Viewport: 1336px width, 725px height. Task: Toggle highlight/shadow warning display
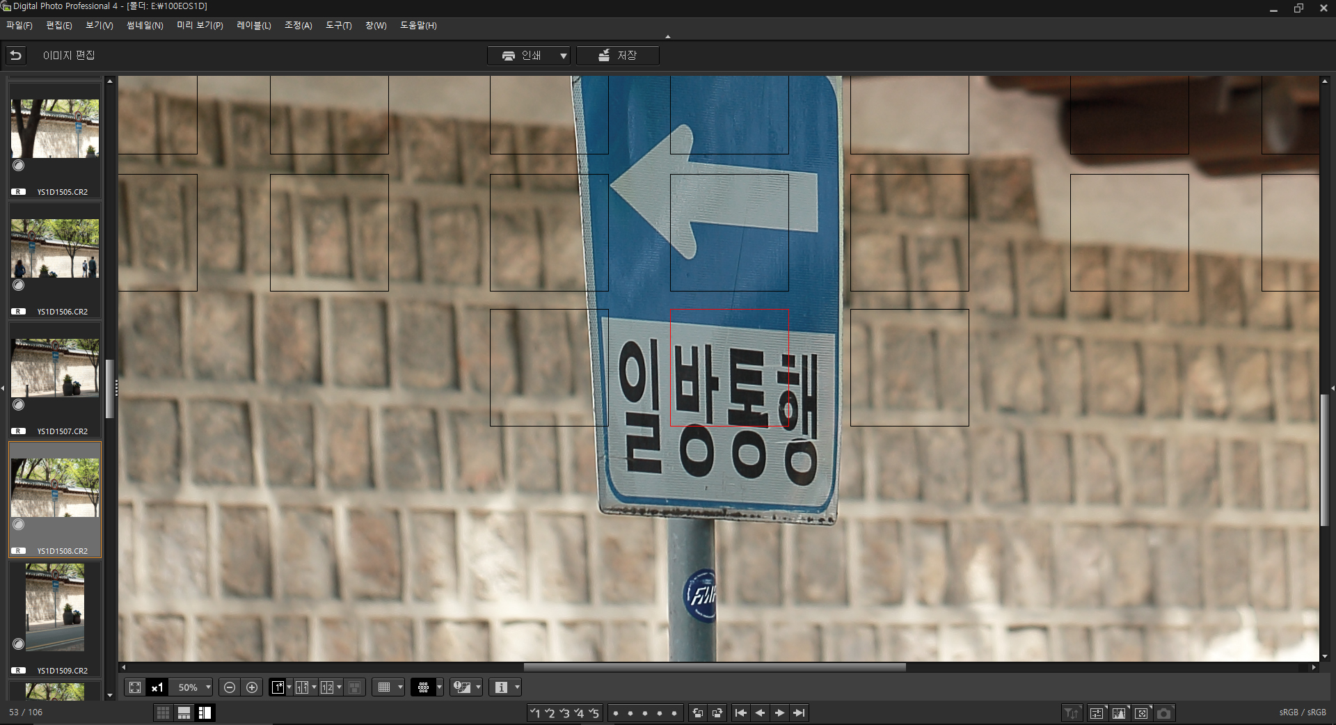click(x=462, y=687)
